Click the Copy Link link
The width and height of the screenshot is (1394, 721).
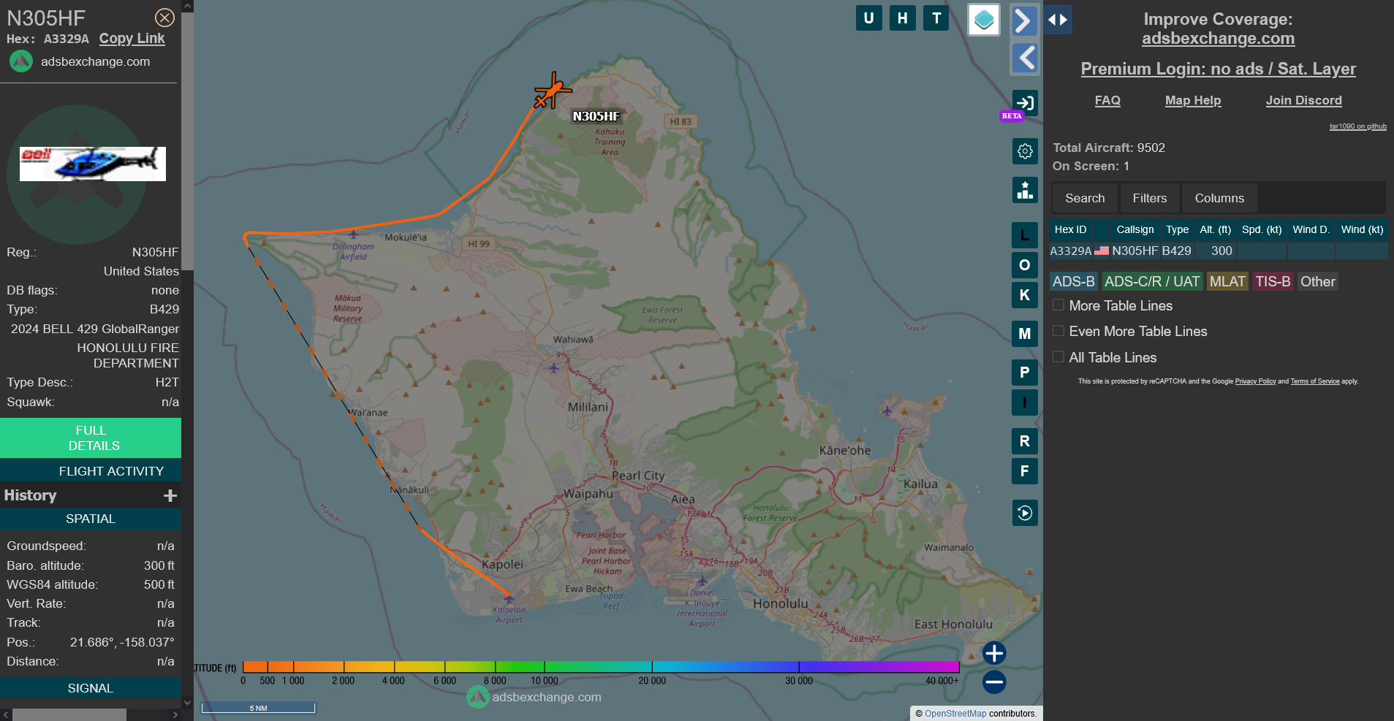(132, 38)
